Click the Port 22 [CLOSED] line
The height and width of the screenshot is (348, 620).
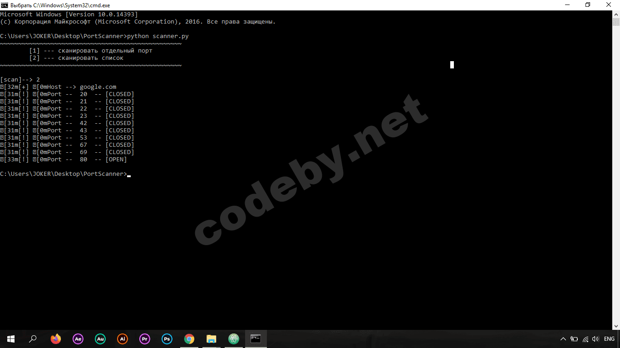67,109
